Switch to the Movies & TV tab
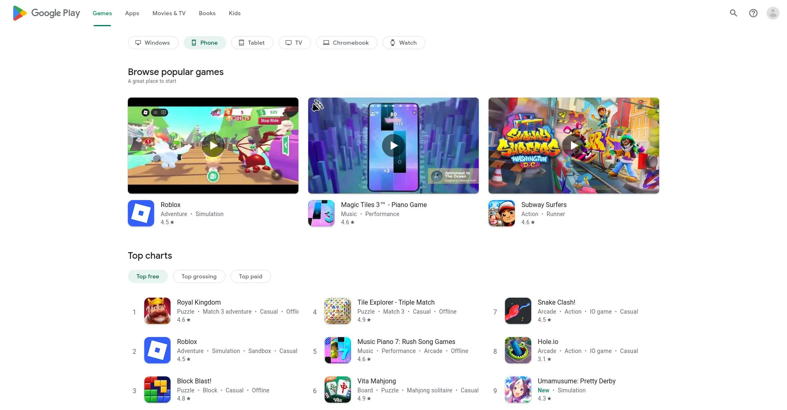787x410 pixels. 169,13
